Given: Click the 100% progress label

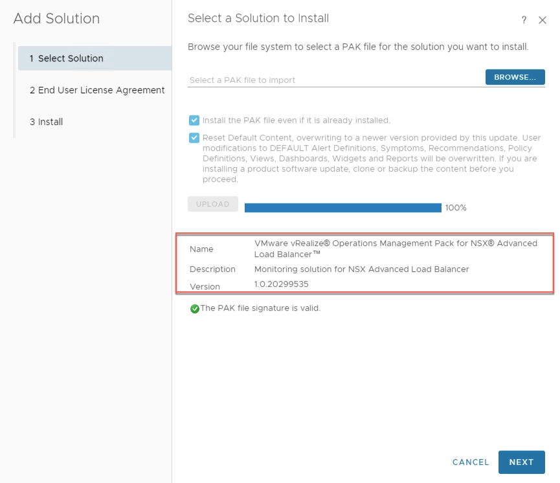Looking at the screenshot, I should coord(456,208).
